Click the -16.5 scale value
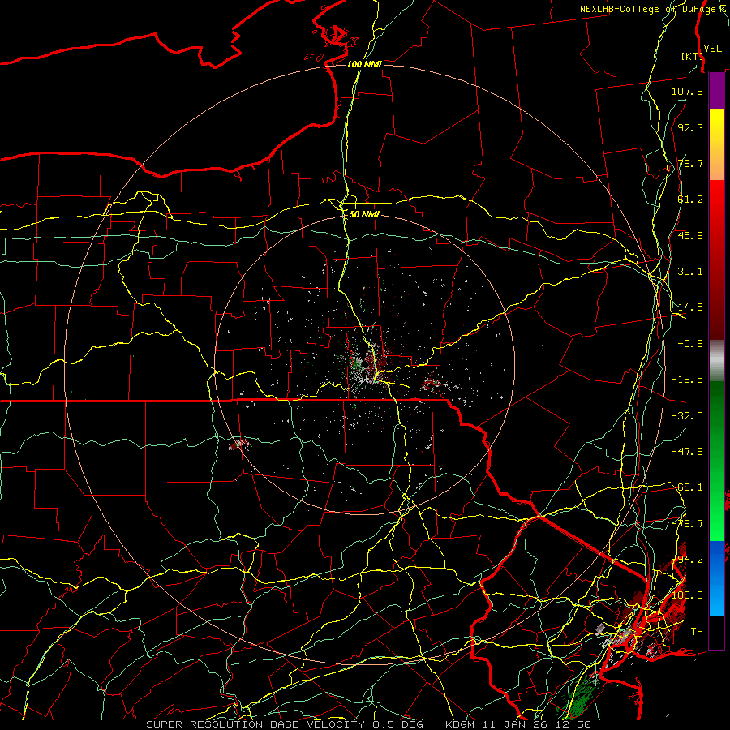Image resolution: width=730 pixels, height=730 pixels. click(x=687, y=380)
